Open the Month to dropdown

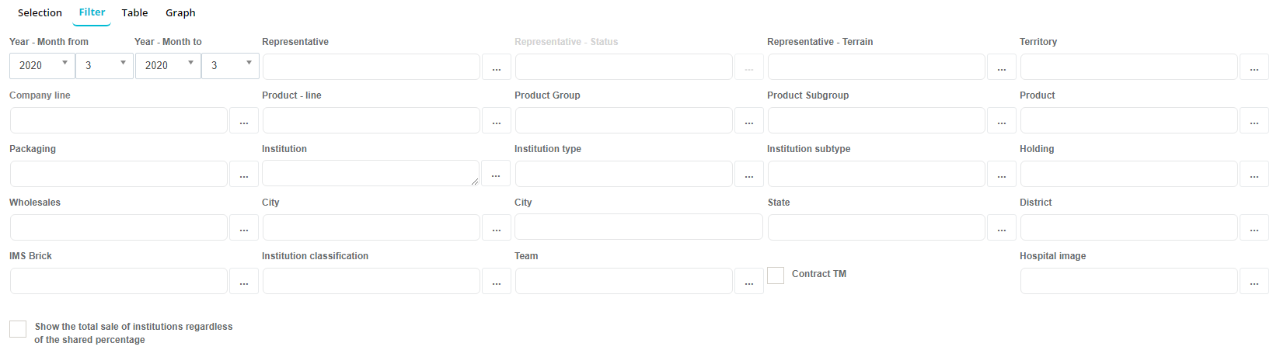(x=230, y=66)
